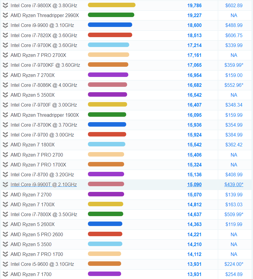Image resolution: width=253 pixels, height=279 pixels.
Task: Open AMD Ryzen 5 PRO 2600 page
Action: point(36,234)
